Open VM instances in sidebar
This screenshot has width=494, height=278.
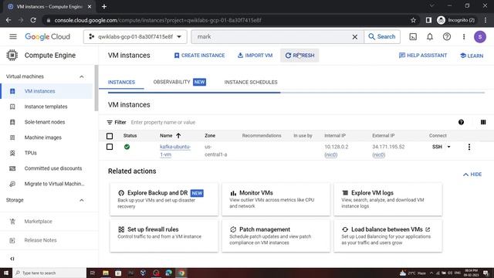pos(46,91)
